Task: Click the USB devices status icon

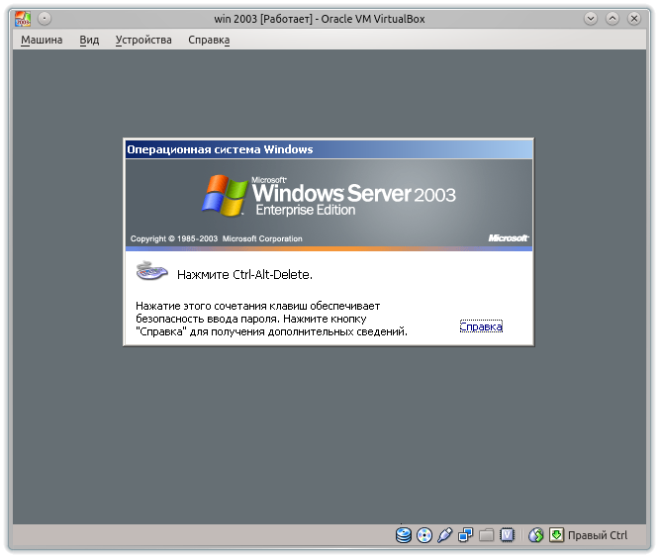Action: 444,535
